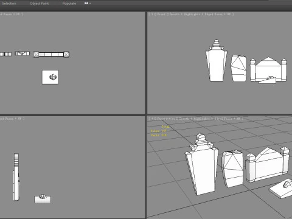Viewport: 292px width, 219px height.
Task: Select the square slab in Top viewport
Action: click(50, 77)
